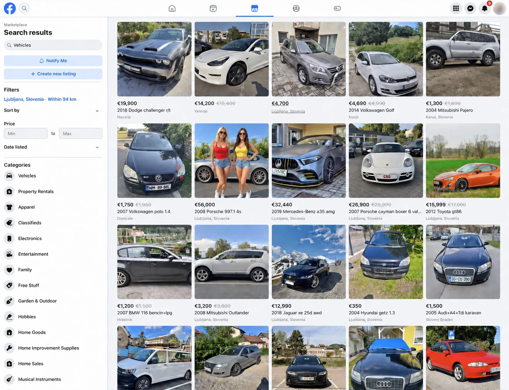Select the Home Sales category icon
This screenshot has width=509, height=390.
[x=10, y=363]
